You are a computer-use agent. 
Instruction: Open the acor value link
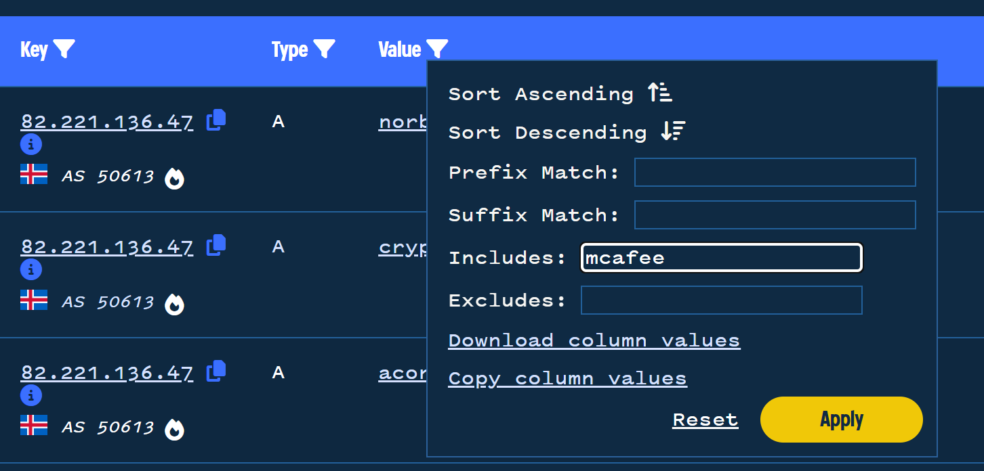(x=403, y=373)
